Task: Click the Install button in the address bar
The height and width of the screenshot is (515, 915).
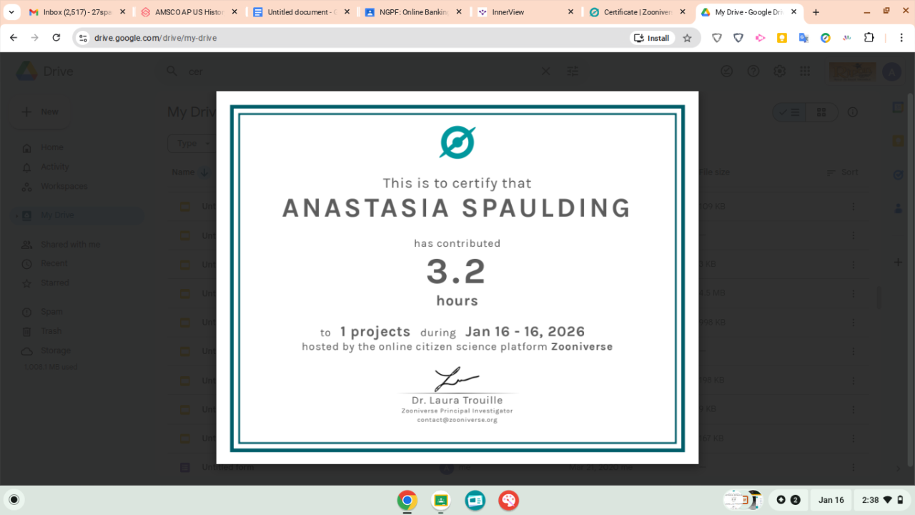Action: [652, 38]
